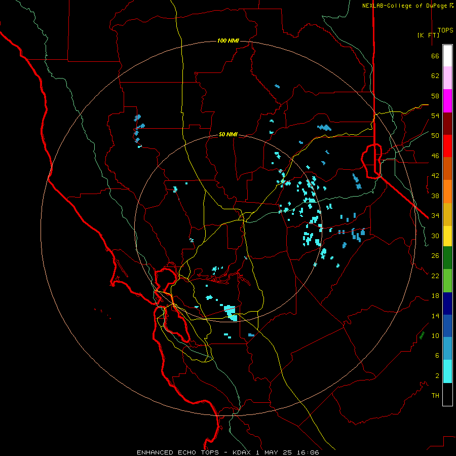The image size is (456, 456).
Task: Click the "NEXLAB-College of DuPage" credit text
Action: tap(404, 6)
